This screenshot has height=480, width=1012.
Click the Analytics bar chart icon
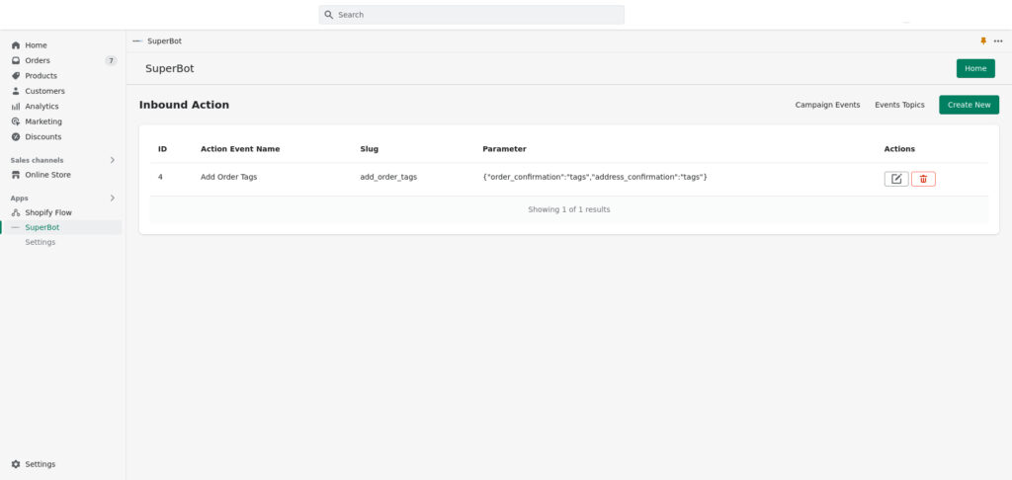point(16,107)
